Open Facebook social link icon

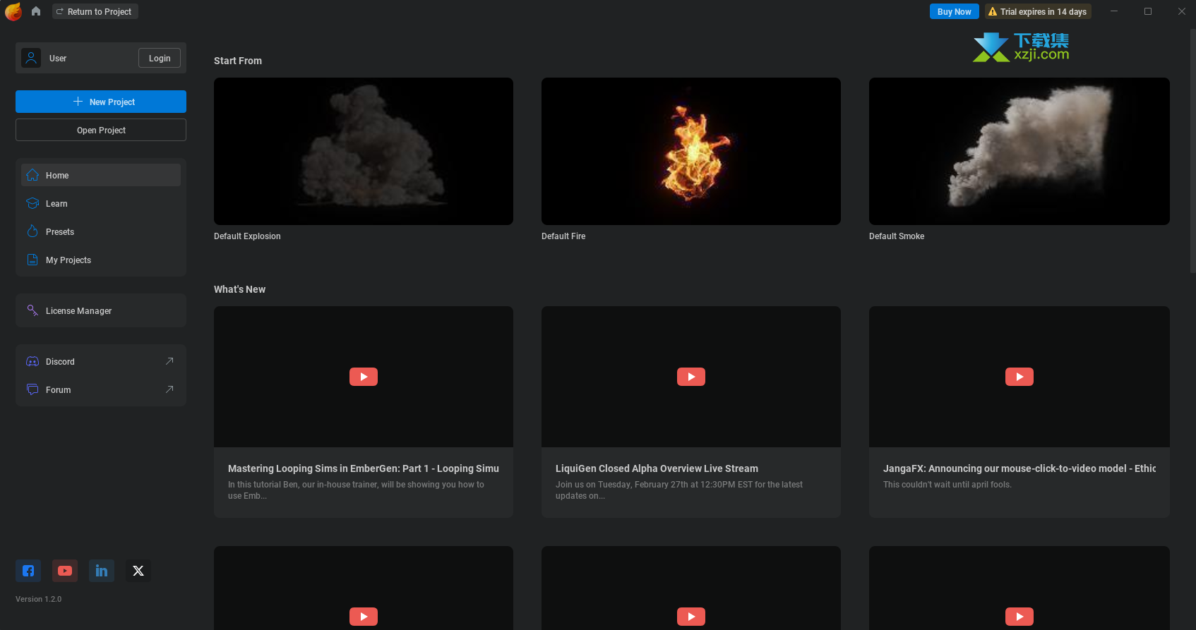tap(28, 571)
